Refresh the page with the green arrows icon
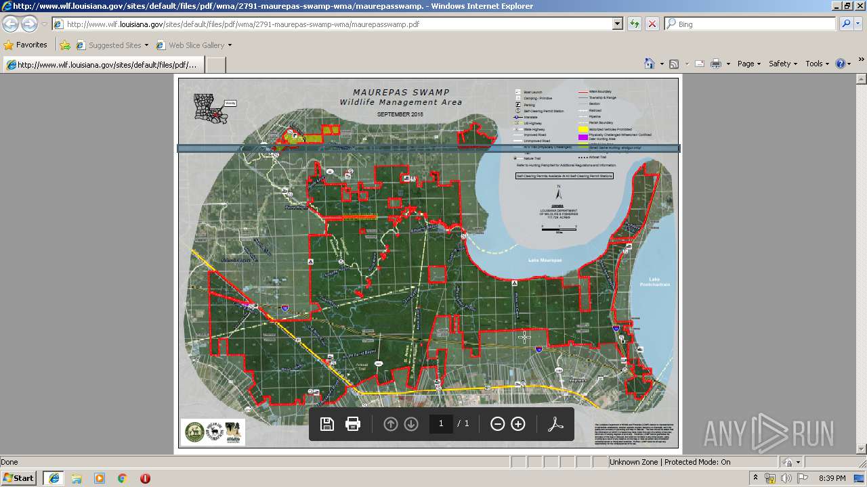This screenshot has height=487, width=867. click(x=635, y=24)
